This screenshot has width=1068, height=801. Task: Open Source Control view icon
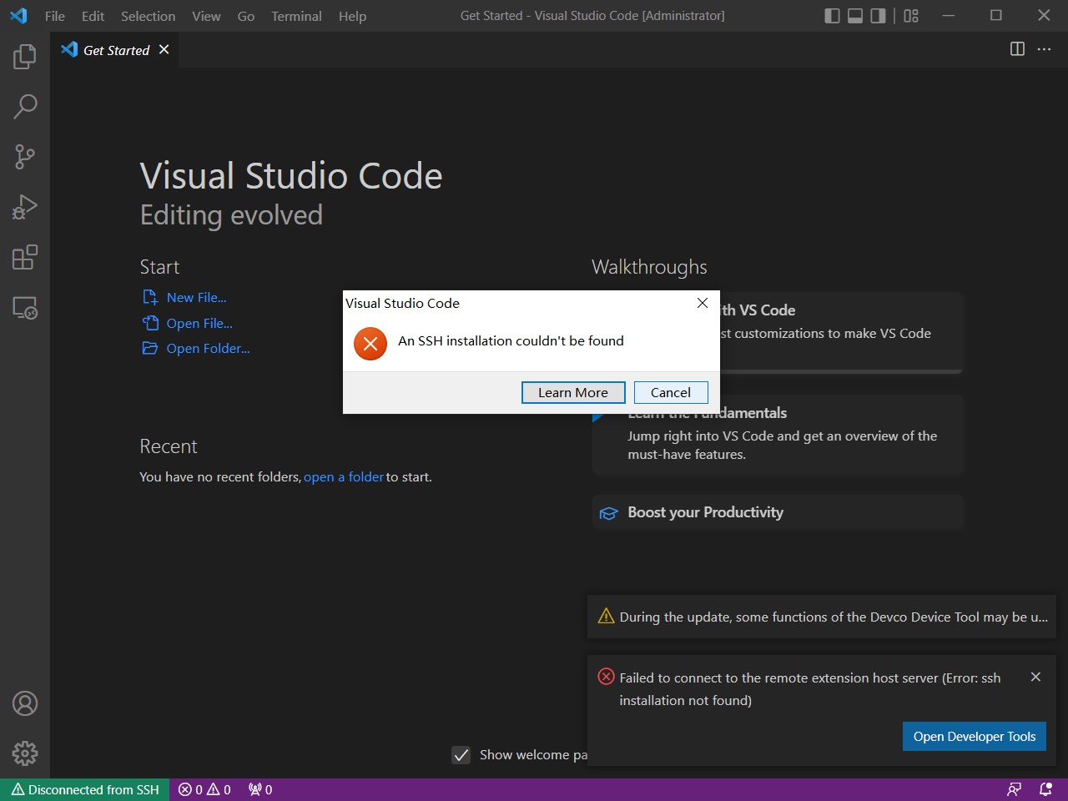(25, 157)
